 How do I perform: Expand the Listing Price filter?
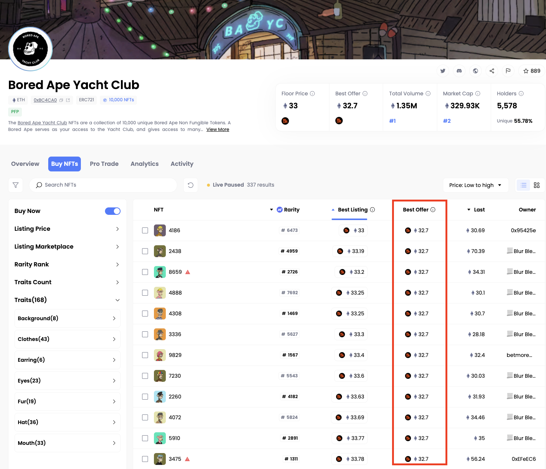pyautogui.click(x=68, y=229)
